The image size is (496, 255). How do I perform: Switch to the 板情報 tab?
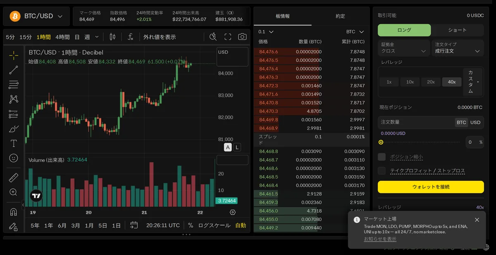(283, 16)
